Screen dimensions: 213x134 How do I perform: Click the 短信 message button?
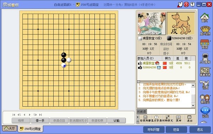(176, 130)
